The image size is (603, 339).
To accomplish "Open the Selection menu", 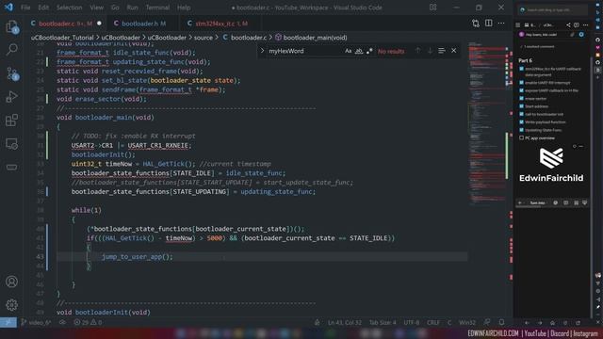I will (69, 8).
